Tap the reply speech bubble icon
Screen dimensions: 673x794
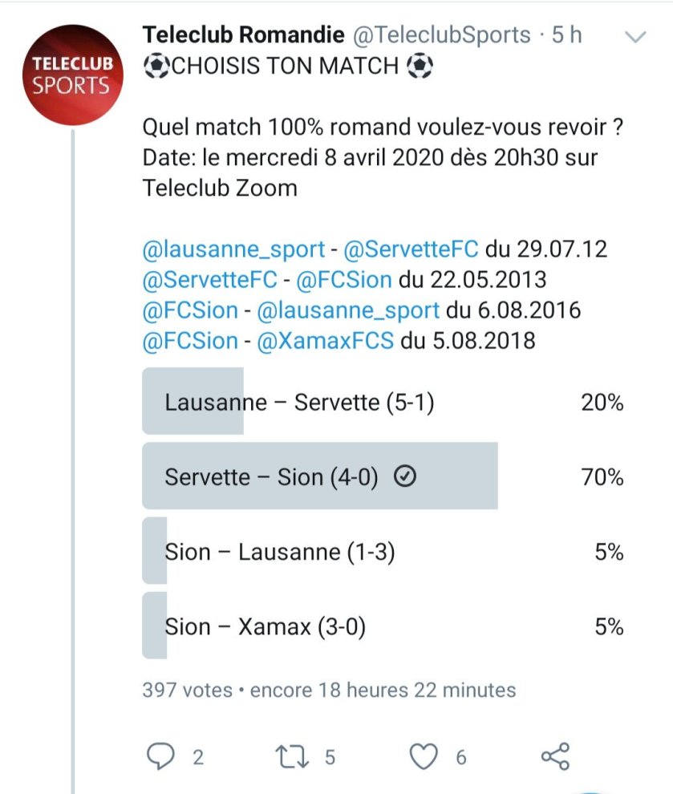click(164, 756)
